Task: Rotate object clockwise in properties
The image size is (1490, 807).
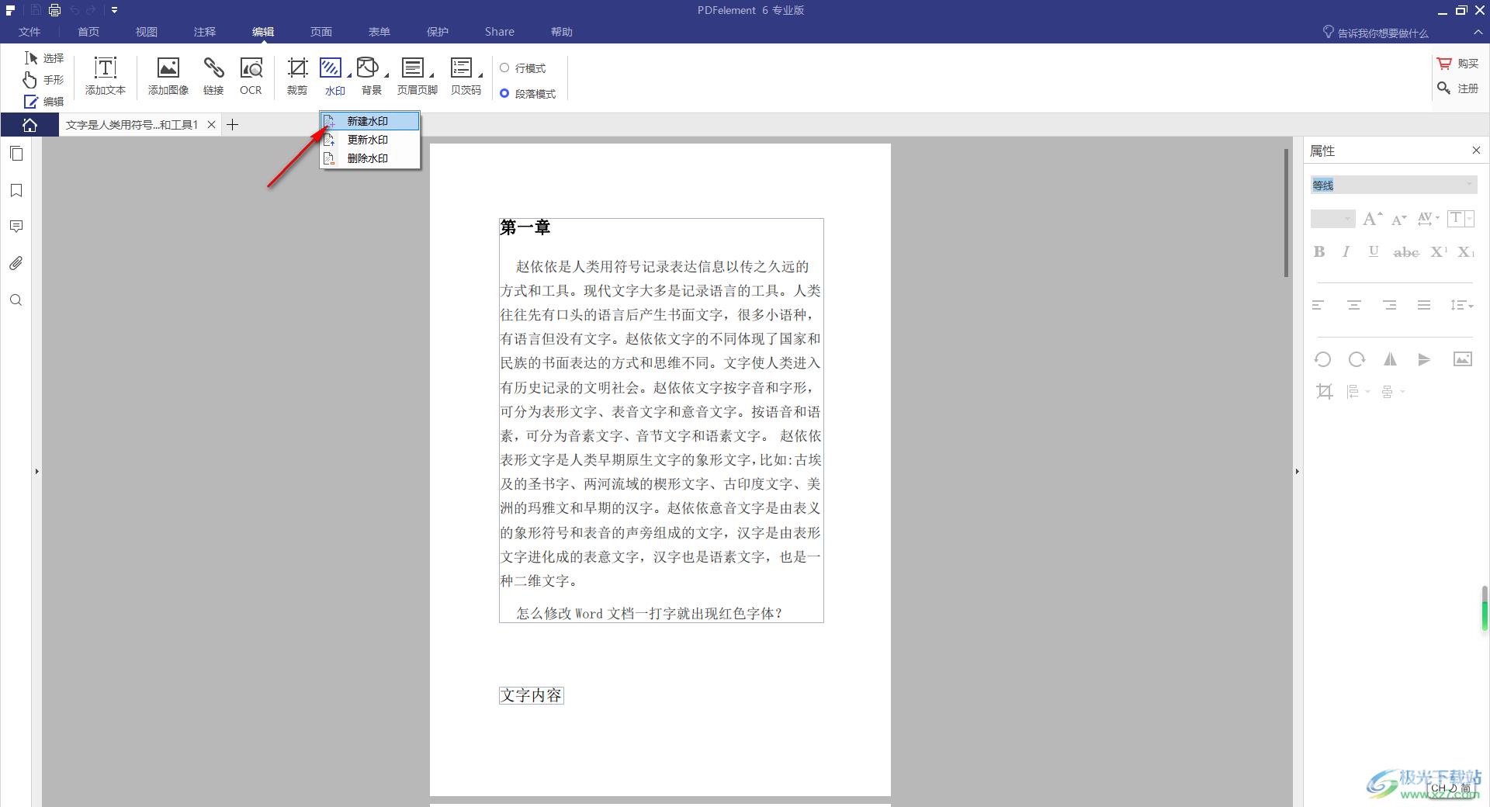Action: (x=1357, y=359)
